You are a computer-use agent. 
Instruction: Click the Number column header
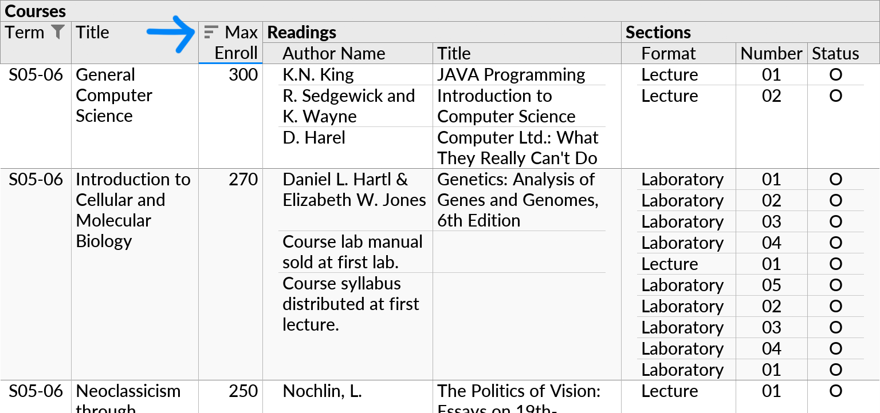click(771, 53)
